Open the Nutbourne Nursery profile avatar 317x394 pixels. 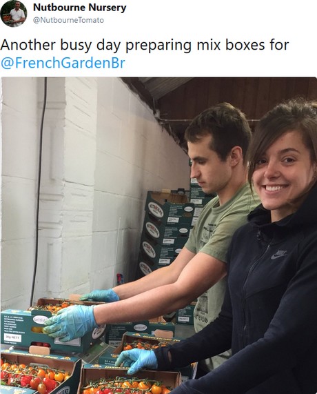(14, 14)
